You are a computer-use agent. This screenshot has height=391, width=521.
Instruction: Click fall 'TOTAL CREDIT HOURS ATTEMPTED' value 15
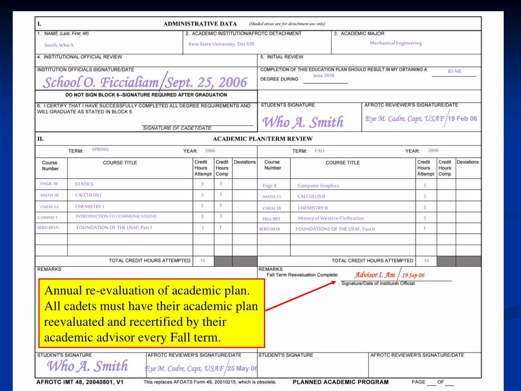click(426, 261)
